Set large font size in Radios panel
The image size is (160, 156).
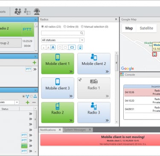[53, 47]
